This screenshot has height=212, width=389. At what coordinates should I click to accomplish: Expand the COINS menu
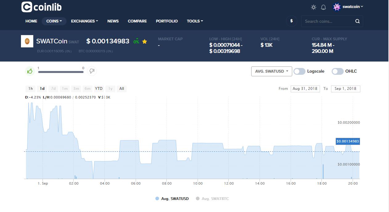click(x=54, y=21)
